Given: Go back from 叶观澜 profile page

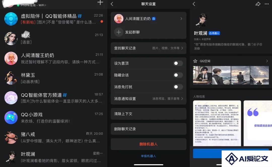Looking at the screenshot, I should [x=194, y=4].
